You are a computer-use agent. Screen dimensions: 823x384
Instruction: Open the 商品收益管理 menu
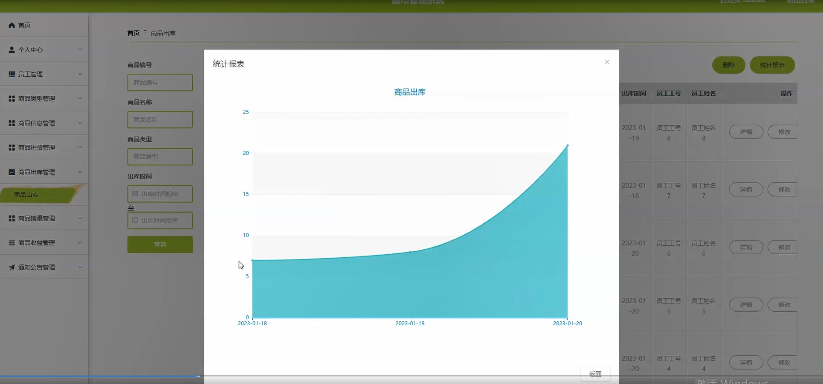tap(44, 243)
